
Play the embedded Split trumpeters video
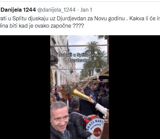pos(80,87)
